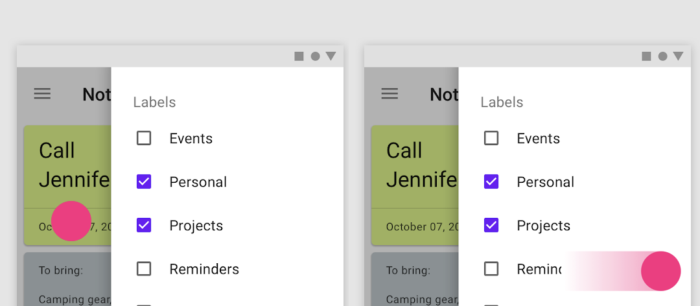Uncheck the Projects checkbox in left drawer
The height and width of the screenshot is (306, 700).
point(144,225)
